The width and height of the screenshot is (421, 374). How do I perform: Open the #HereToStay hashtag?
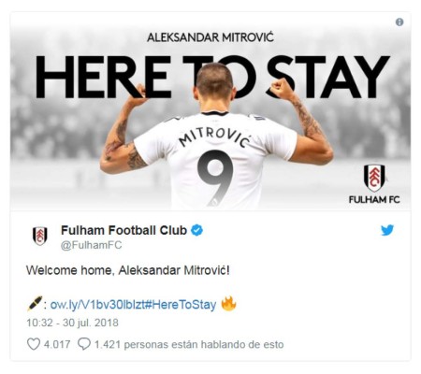pyautogui.click(x=181, y=304)
